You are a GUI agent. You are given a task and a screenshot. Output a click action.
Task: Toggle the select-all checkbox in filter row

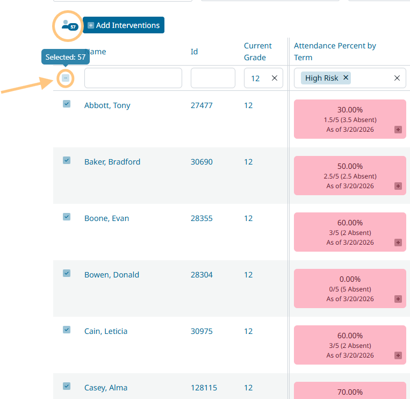point(66,79)
